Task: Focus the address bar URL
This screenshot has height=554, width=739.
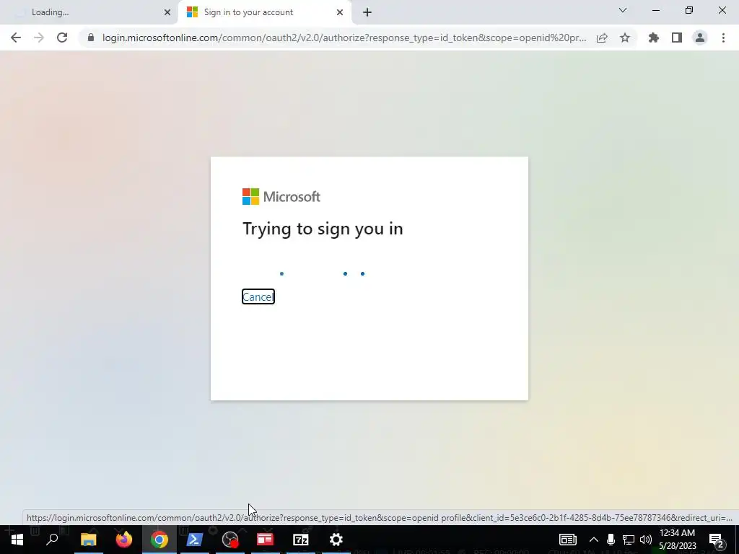Action: pos(344,38)
